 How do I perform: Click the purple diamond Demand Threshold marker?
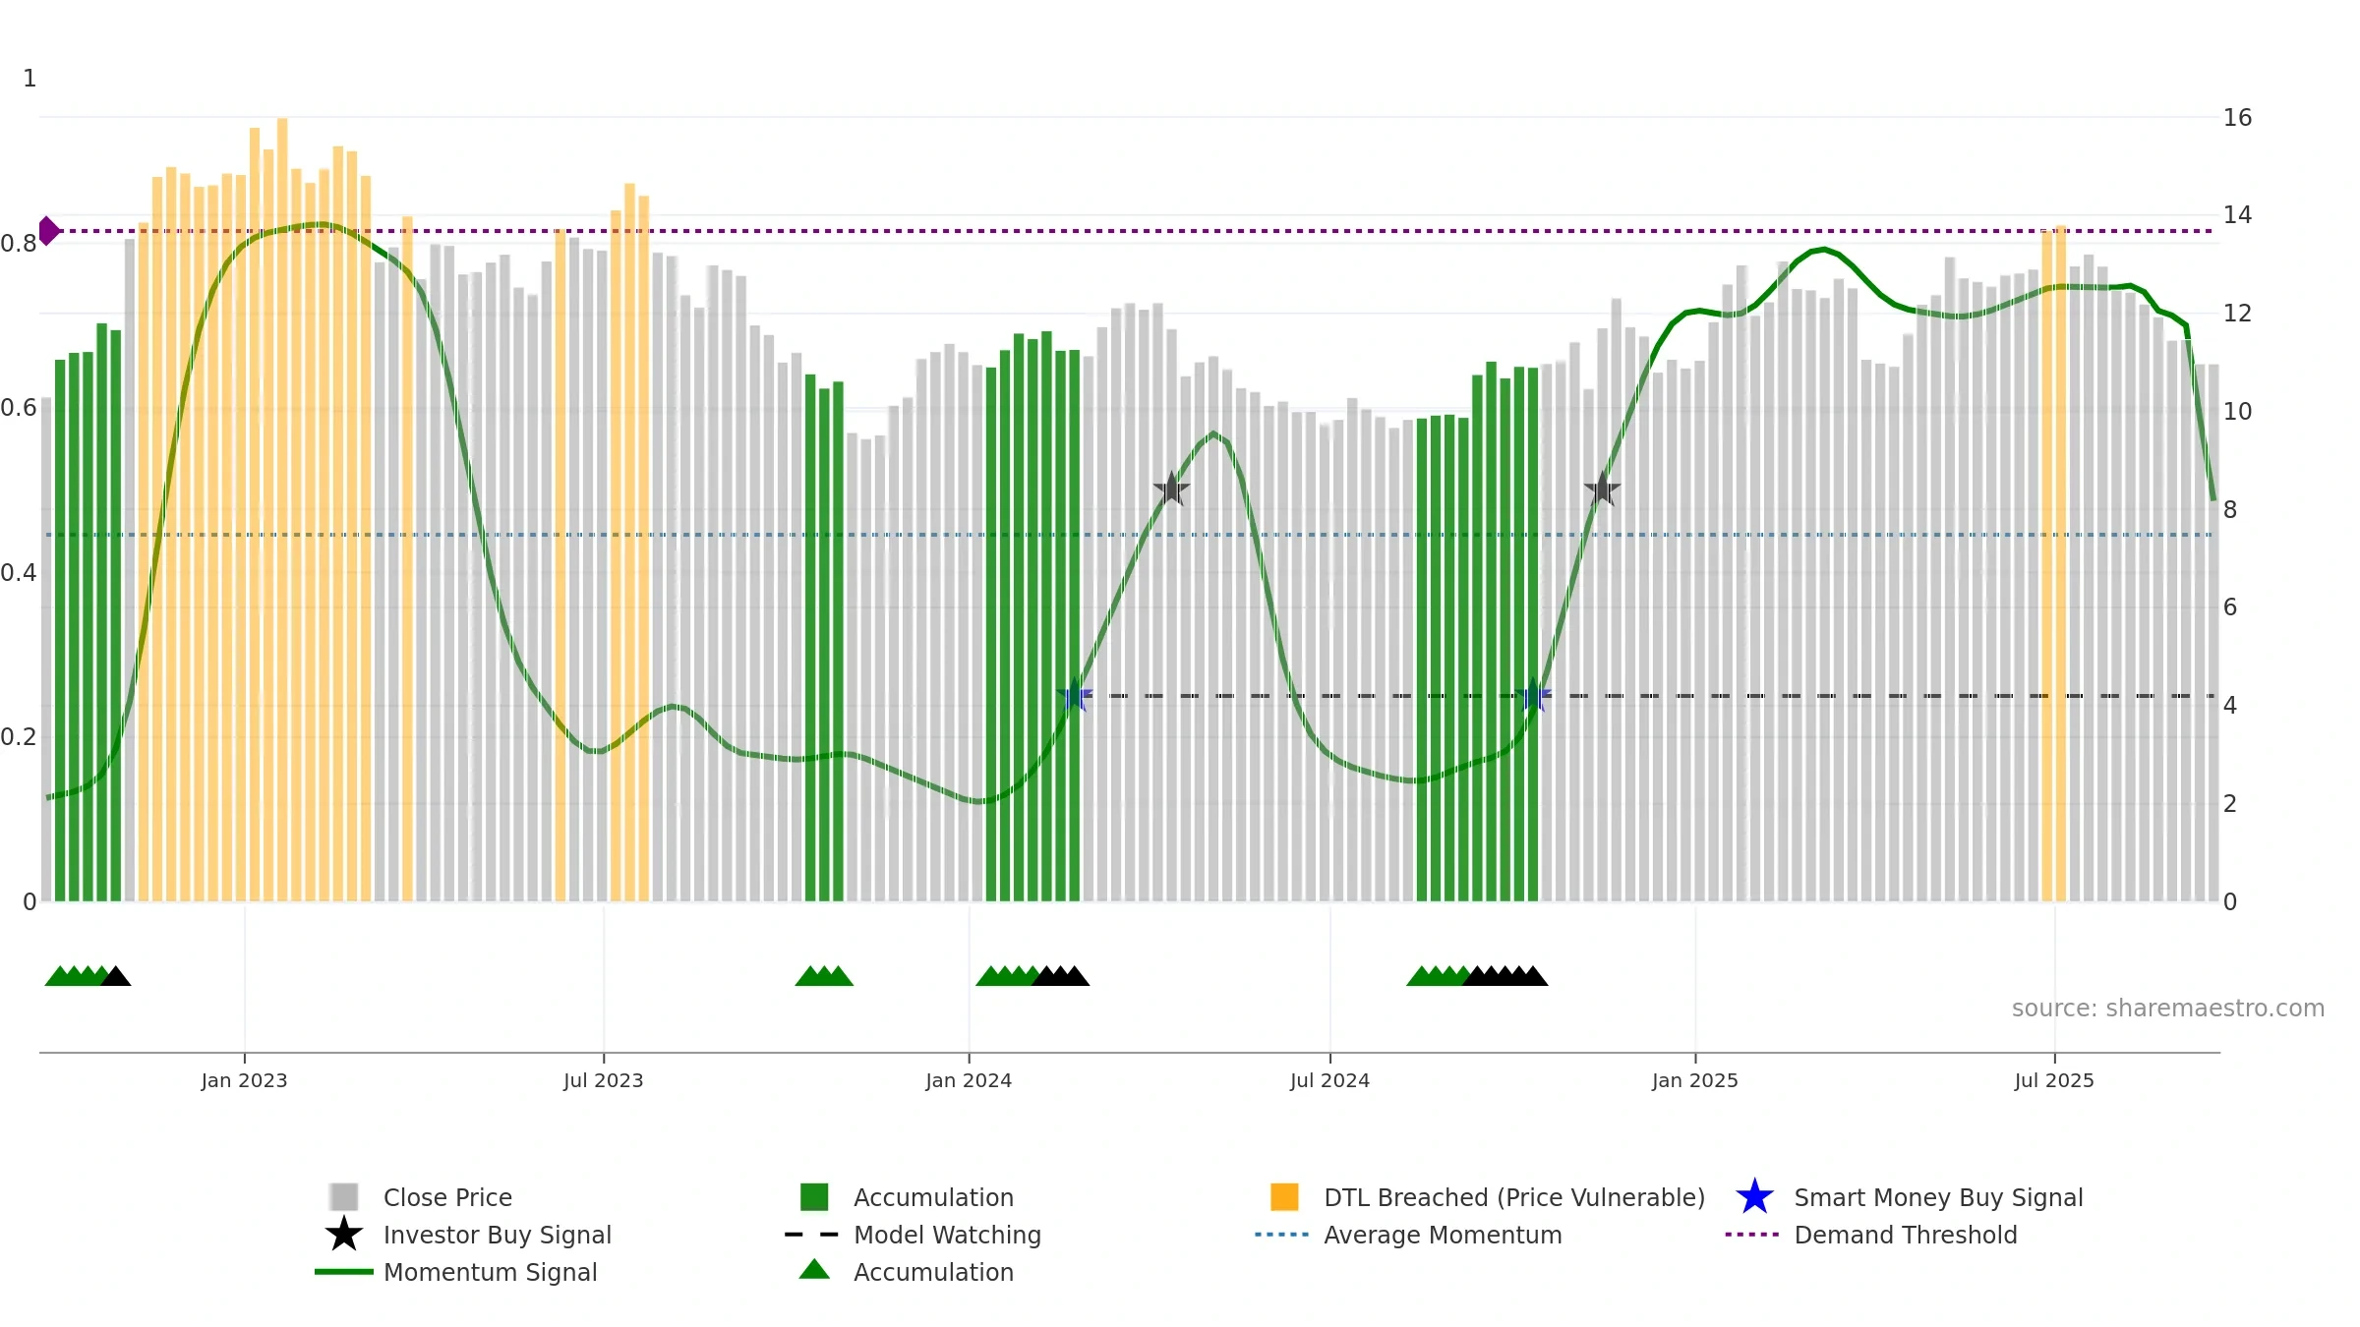[49, 231]
